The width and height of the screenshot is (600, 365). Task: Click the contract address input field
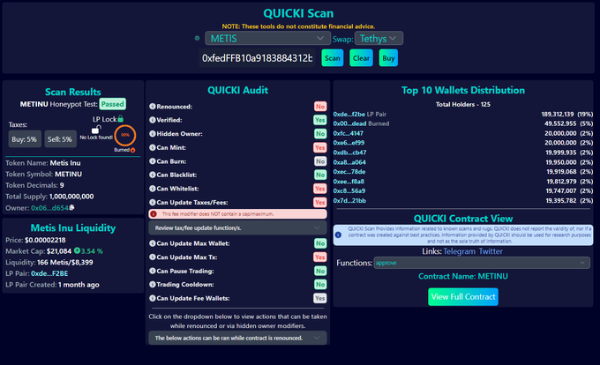pyautogui.click(x=257, y=58)
